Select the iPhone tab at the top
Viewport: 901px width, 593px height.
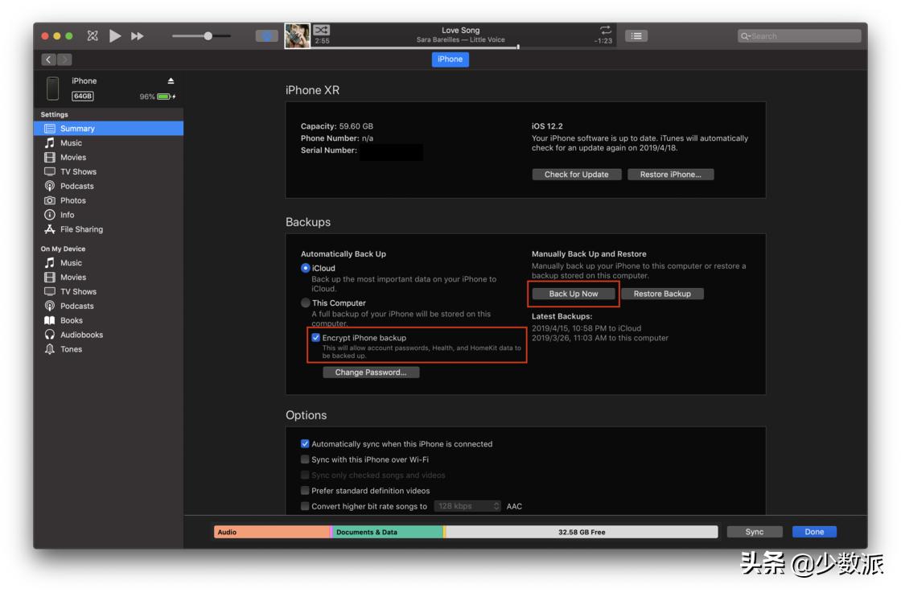pyautogui.click(x=450, y=60)
